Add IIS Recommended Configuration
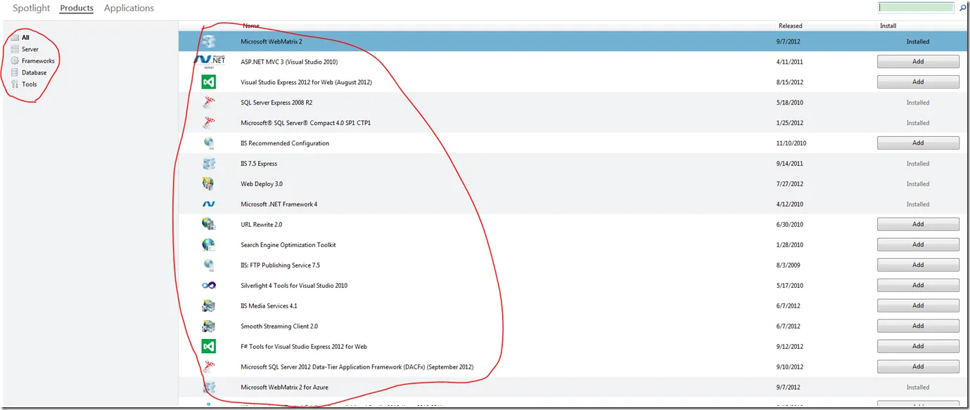This screenshot has height=410, width=970. (x=918, y=143)
